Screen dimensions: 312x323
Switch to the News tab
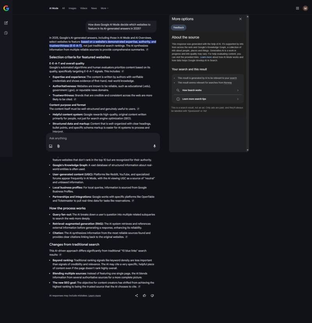coord(94,8)
